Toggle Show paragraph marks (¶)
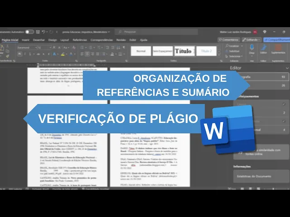The image size is (290, 217). (x=124, y=47)
